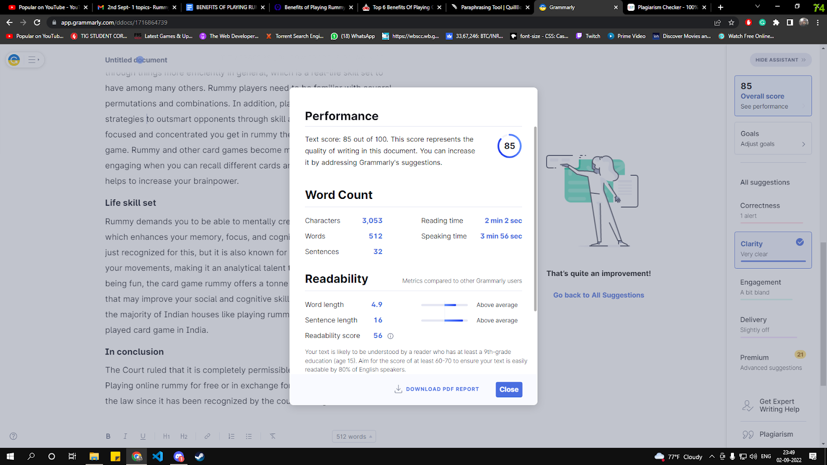The width and height of the screenshot is (827, 465).
Task: Click the Untitled document title field
Action: 136,60
